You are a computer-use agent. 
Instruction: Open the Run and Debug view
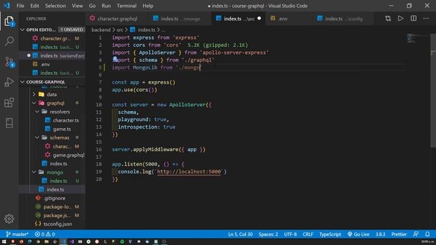click(9, 82)
